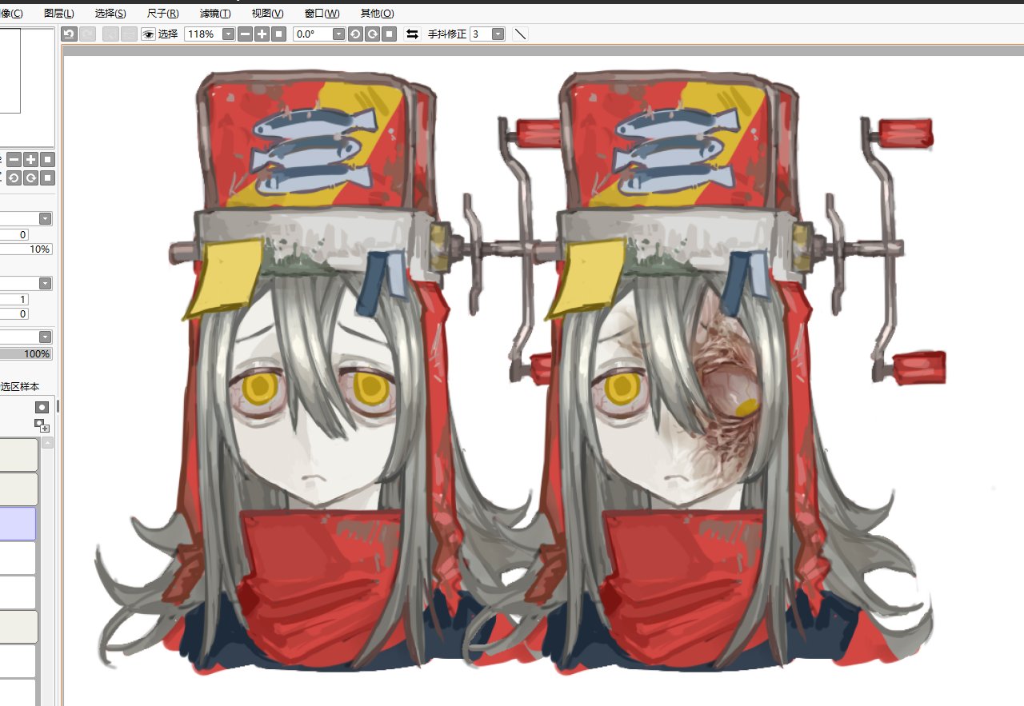Click the 10% slider in the left panel

click(26, 249)
